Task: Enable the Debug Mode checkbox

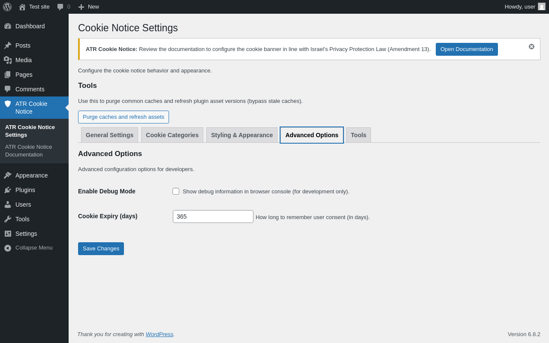Action: [176, 191]
